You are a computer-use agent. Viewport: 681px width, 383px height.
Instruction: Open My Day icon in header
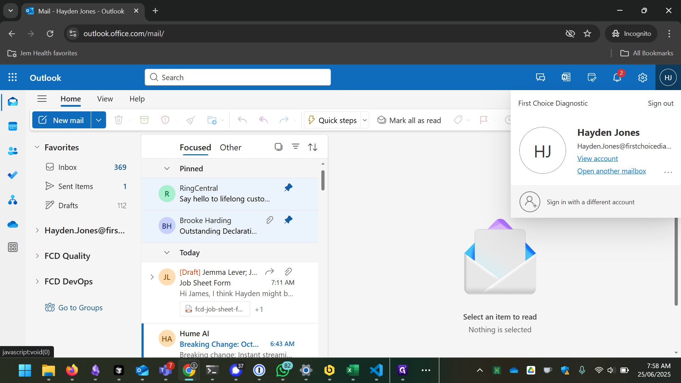pos(592,77)
